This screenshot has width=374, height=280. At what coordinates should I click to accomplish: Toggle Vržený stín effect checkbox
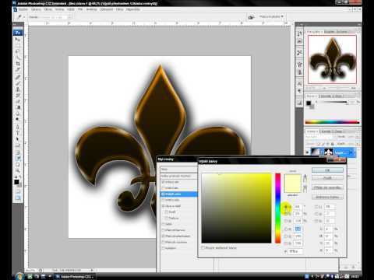pos(163,182)
